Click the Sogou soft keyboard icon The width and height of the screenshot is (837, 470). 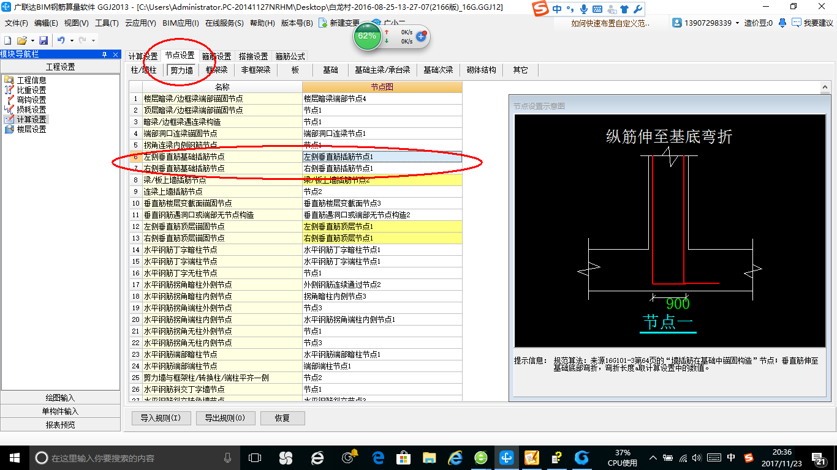pyautogui.click(x=597, y=9)
